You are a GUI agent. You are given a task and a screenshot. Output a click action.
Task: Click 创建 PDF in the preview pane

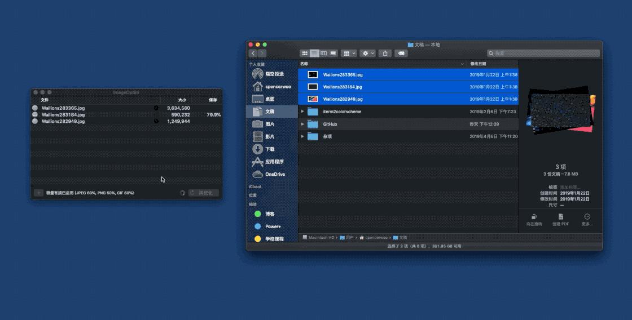pos(561,220)
